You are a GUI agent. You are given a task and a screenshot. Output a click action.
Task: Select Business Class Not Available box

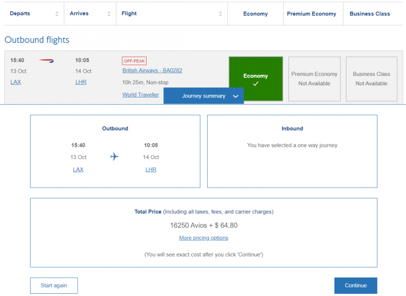[x=371, y=79]
